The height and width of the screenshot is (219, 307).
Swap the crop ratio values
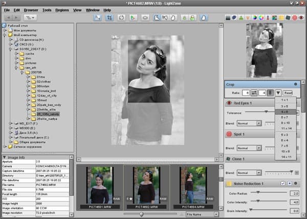click(x=254, y=93)
